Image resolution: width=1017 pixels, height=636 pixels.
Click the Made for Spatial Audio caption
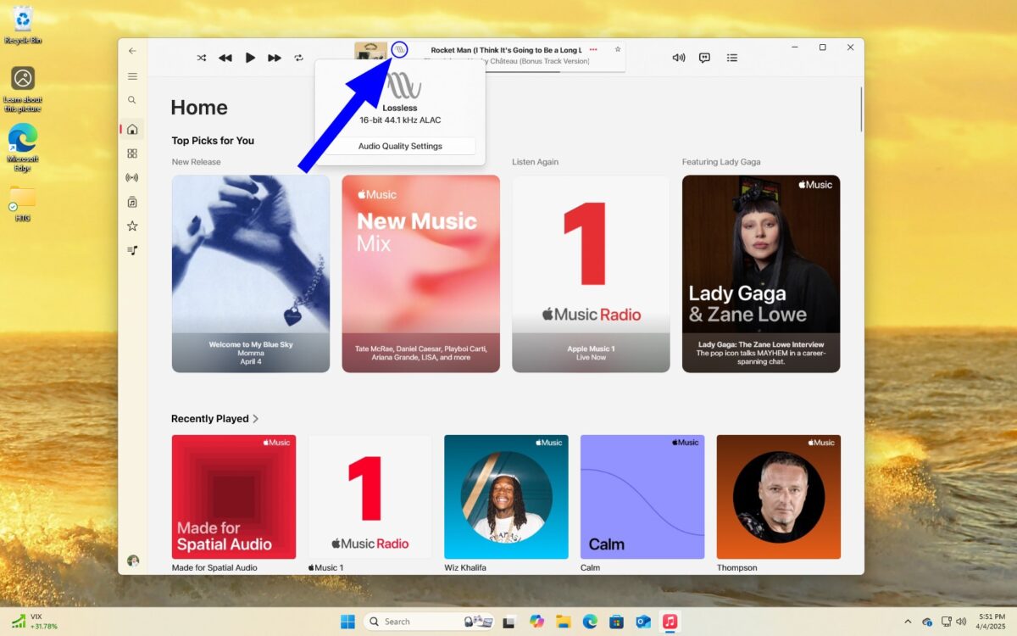coord(214,567)
